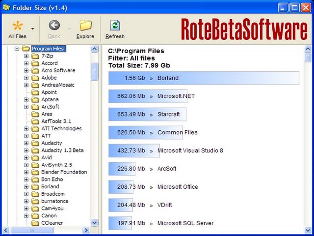314x236 pixels.
Task: Click the tree horizontal scrollbar thumb
Action: point(32,230)
